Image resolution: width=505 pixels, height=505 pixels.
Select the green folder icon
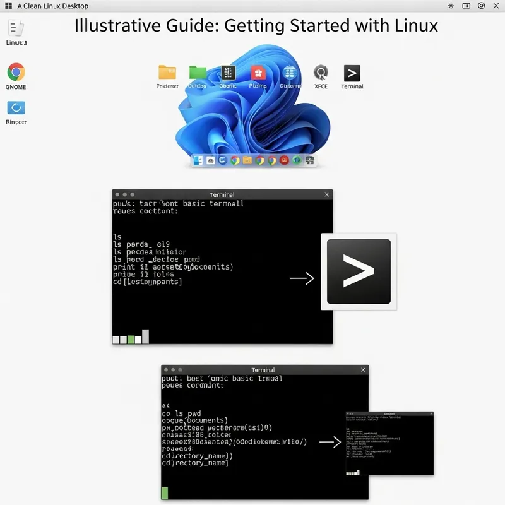coord(197,71)
